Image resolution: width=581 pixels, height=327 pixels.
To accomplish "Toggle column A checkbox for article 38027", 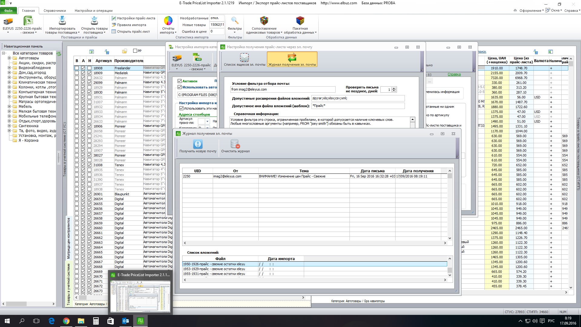I will point(83,155).
